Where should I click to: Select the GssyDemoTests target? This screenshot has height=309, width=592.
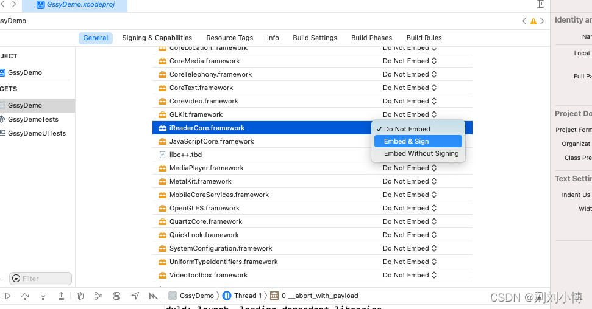click(x=37, y=119)
